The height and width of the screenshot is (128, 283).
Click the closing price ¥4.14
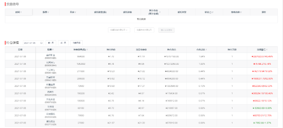coord(141,101)
